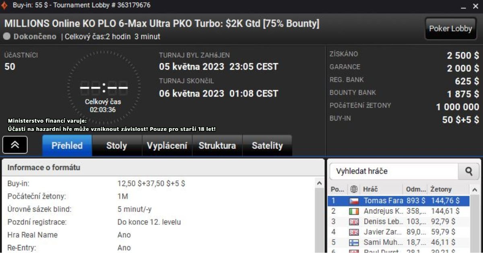This screenshot has width=483, height=253.
Task: Click BOUNTY BANK amount 1 875 $
Action: click(x=463, y=94)
